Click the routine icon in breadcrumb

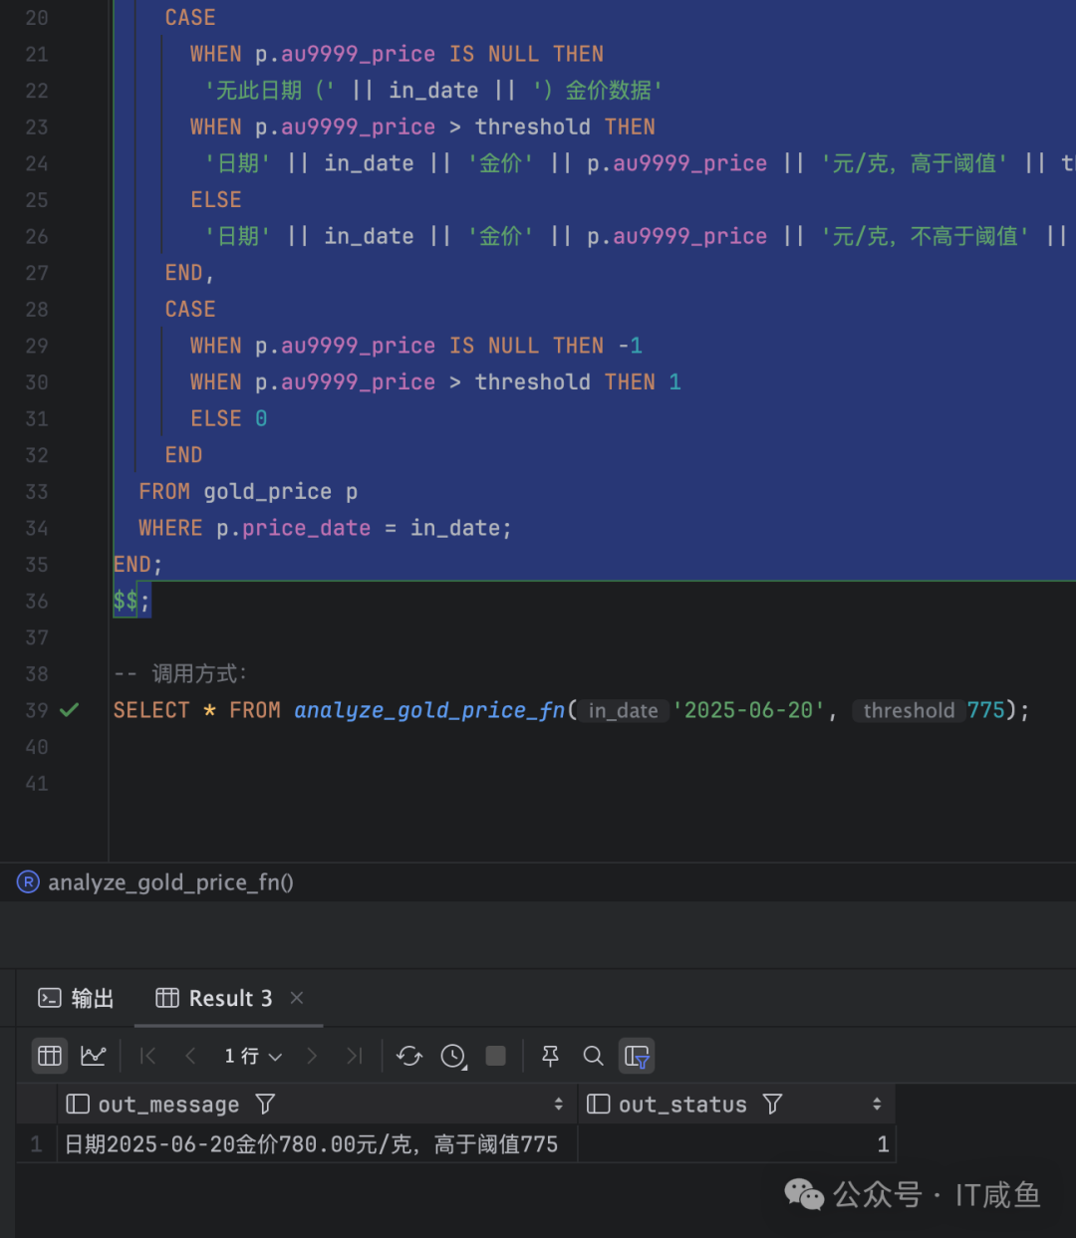click(28, 882)
